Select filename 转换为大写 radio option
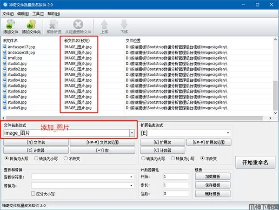Viewport: 279px width, 210px height. click(7, 158)
